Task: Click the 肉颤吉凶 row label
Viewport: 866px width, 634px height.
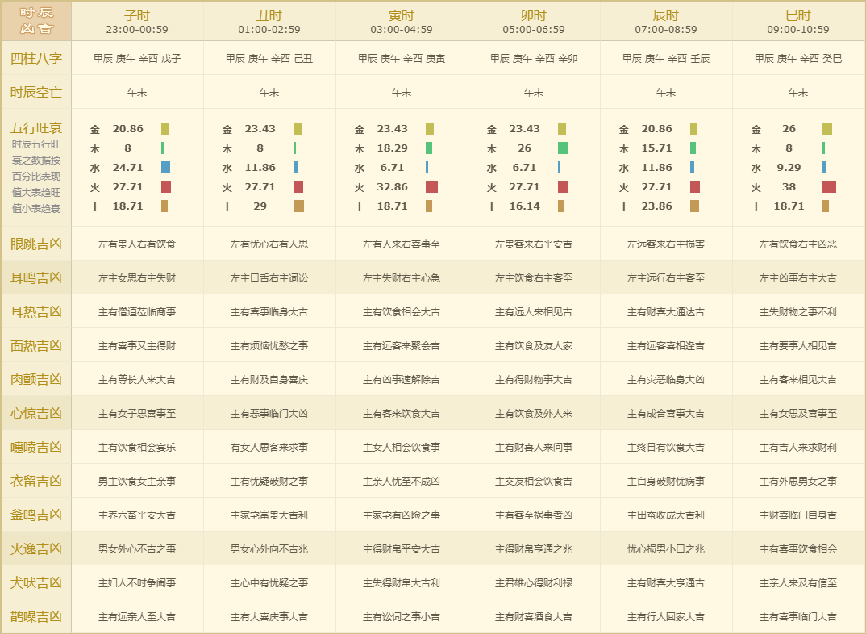Action: tap(36, 379)
